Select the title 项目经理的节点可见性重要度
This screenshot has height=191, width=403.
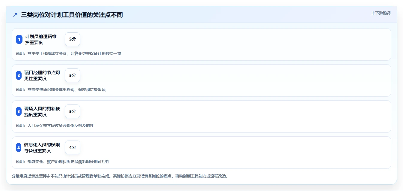tap(42, 75)
